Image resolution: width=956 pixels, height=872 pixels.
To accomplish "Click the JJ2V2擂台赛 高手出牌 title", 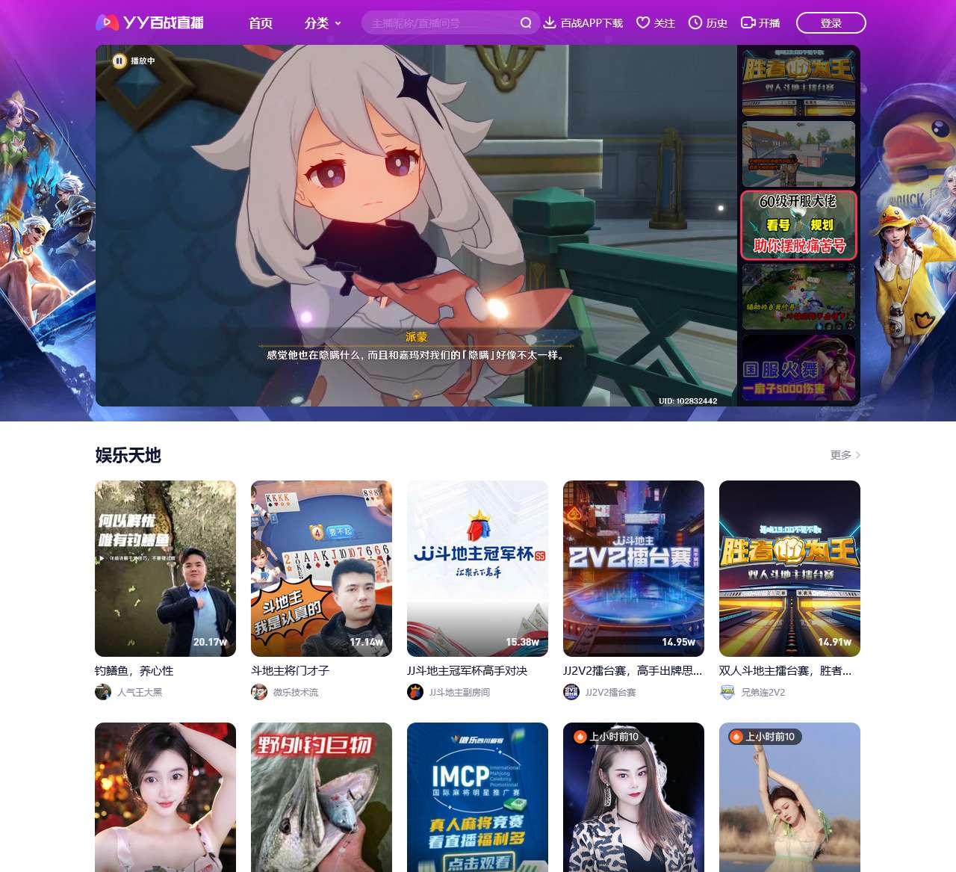I will 633,671.
